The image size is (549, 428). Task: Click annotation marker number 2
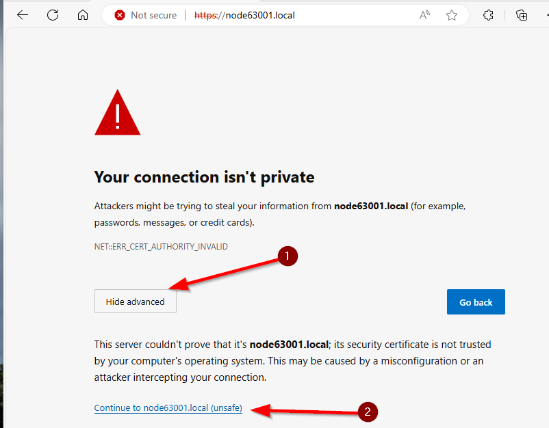click(x=368, y=412)
